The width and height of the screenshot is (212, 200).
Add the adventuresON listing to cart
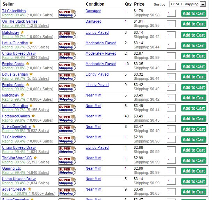(x=194, y=192)
